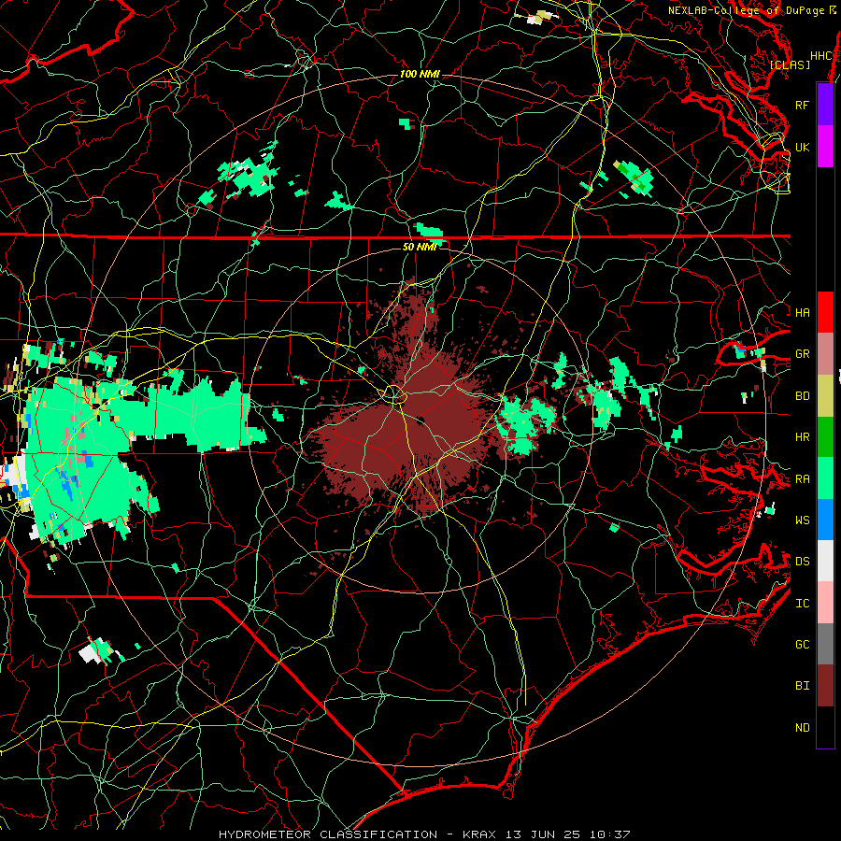Select the GC gray legend swatch
The height and width of the screenshot is (841, 841).
pos(825,644)
